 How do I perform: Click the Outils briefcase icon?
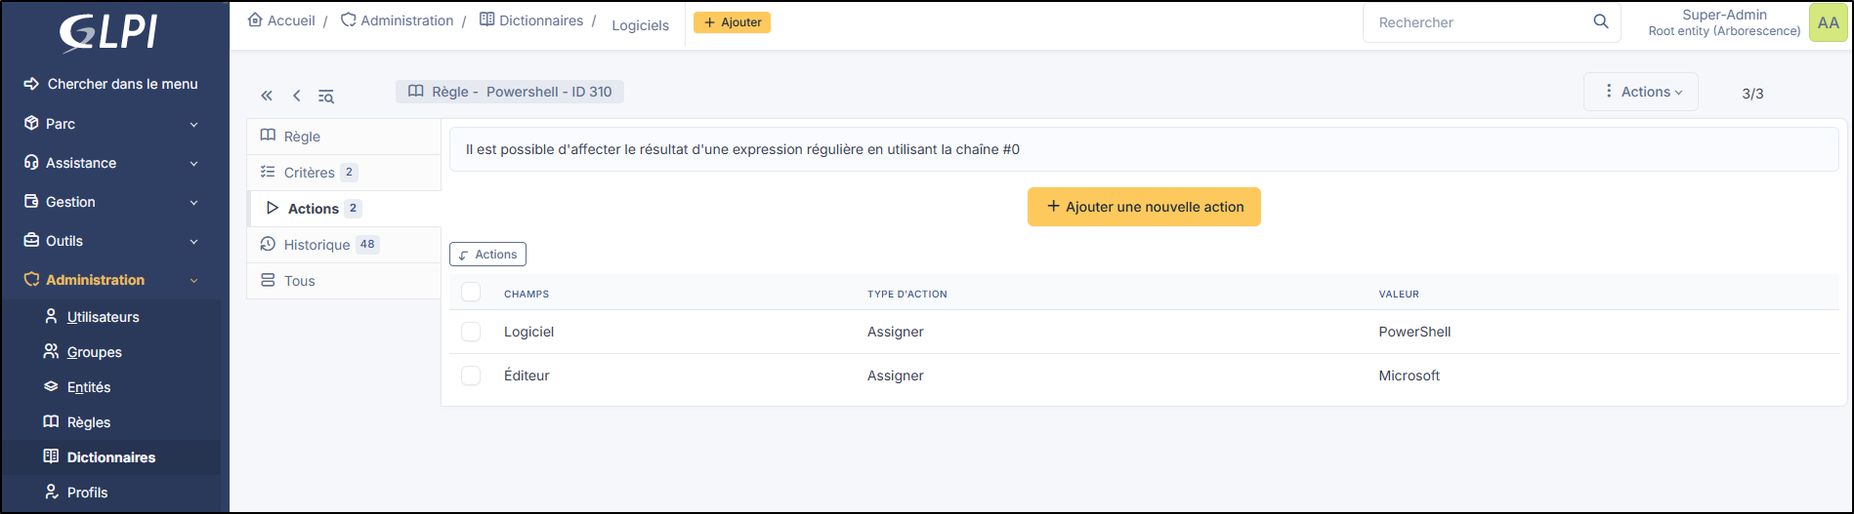pos(31,241)
